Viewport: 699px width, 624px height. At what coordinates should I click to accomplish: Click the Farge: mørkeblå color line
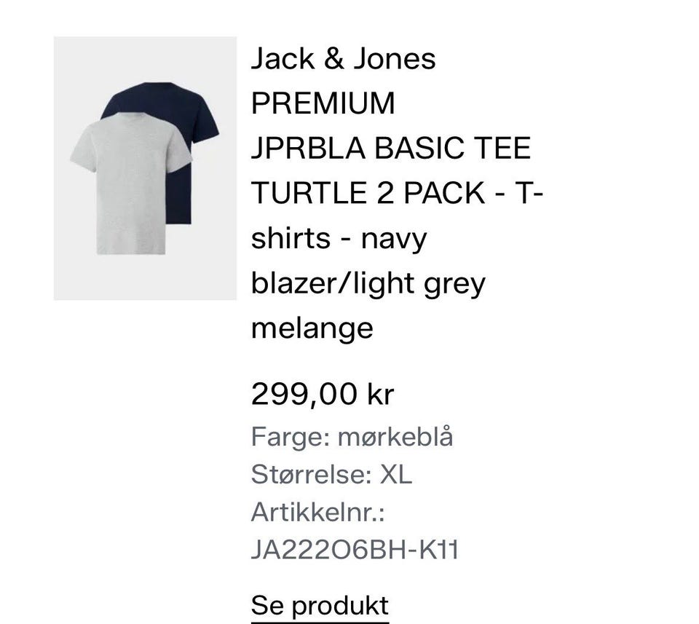pos(352,437)
